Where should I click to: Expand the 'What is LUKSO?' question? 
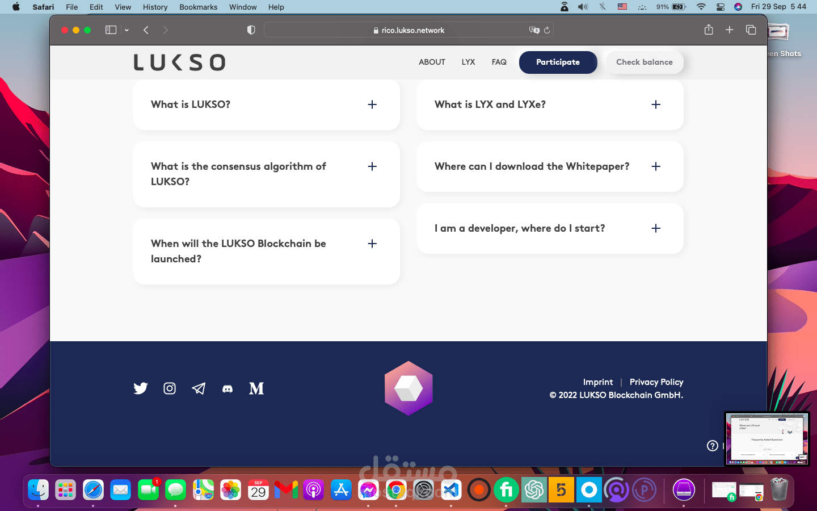click(267, 104)
